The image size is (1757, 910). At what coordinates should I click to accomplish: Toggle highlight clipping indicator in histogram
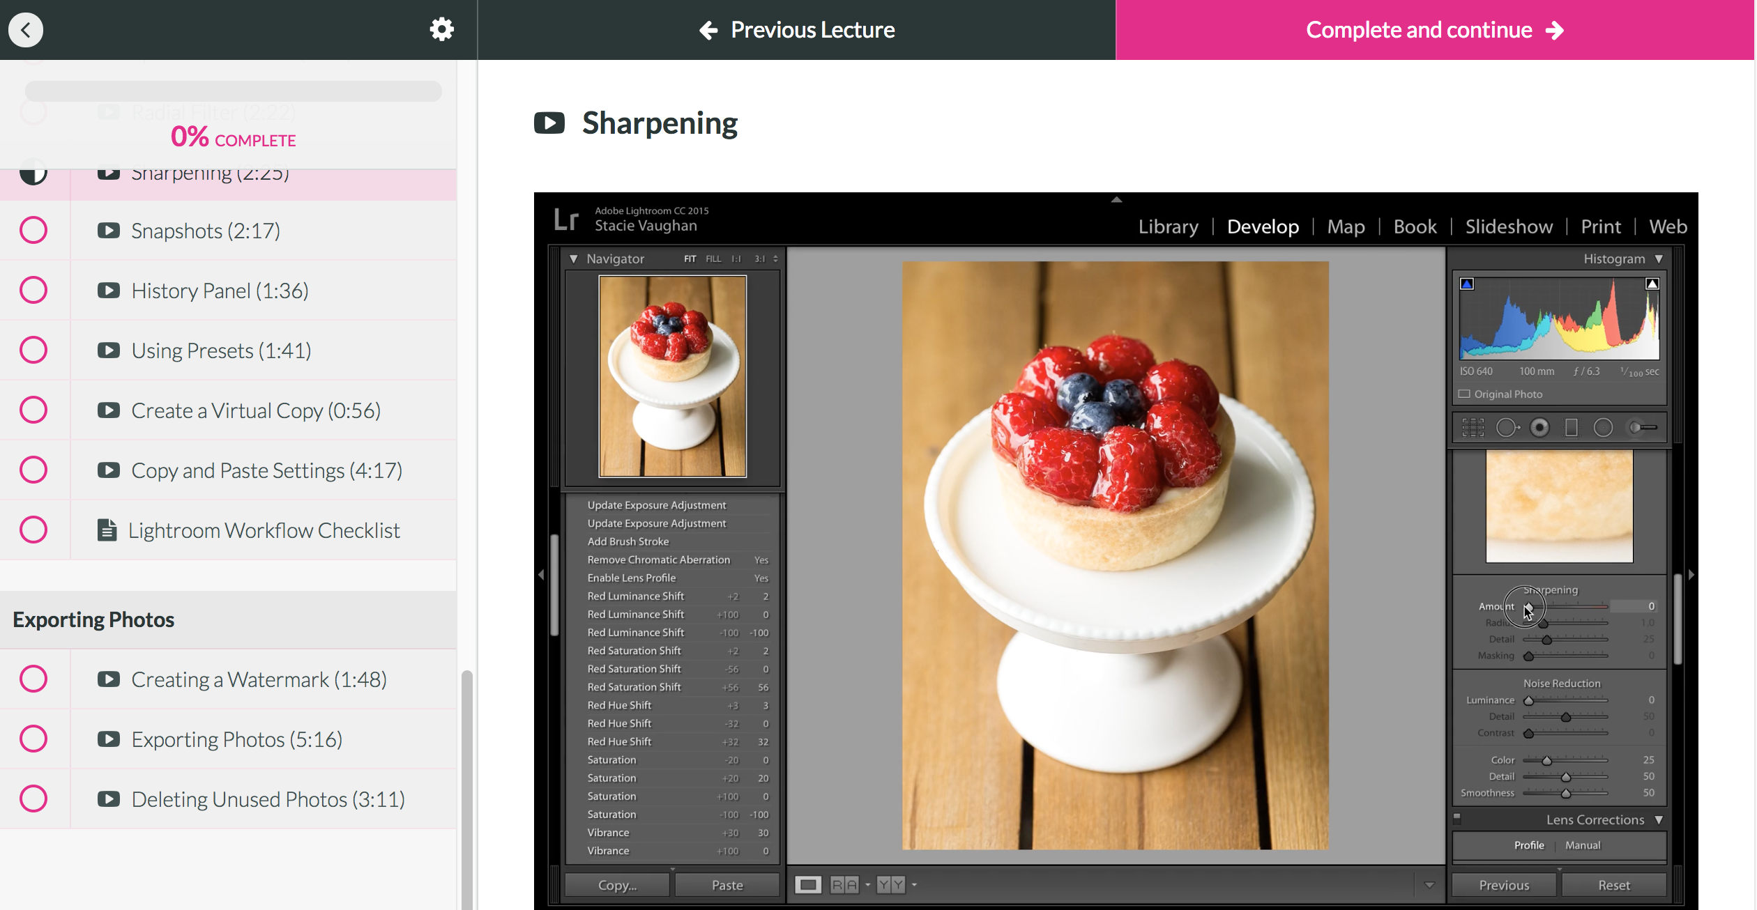tap(1652, 284)
